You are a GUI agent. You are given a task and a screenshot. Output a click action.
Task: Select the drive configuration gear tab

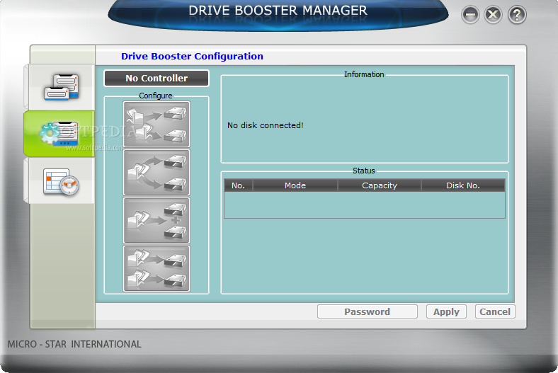pyautogui.click(x=59, y=134)
